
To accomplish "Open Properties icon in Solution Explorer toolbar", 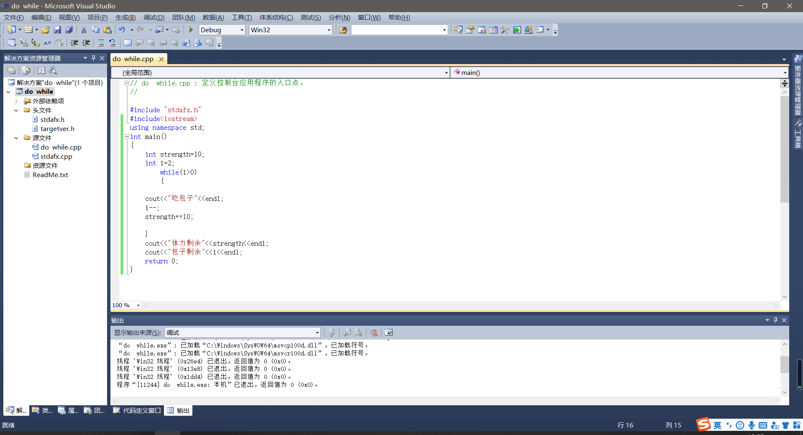I will click(11, 70).
